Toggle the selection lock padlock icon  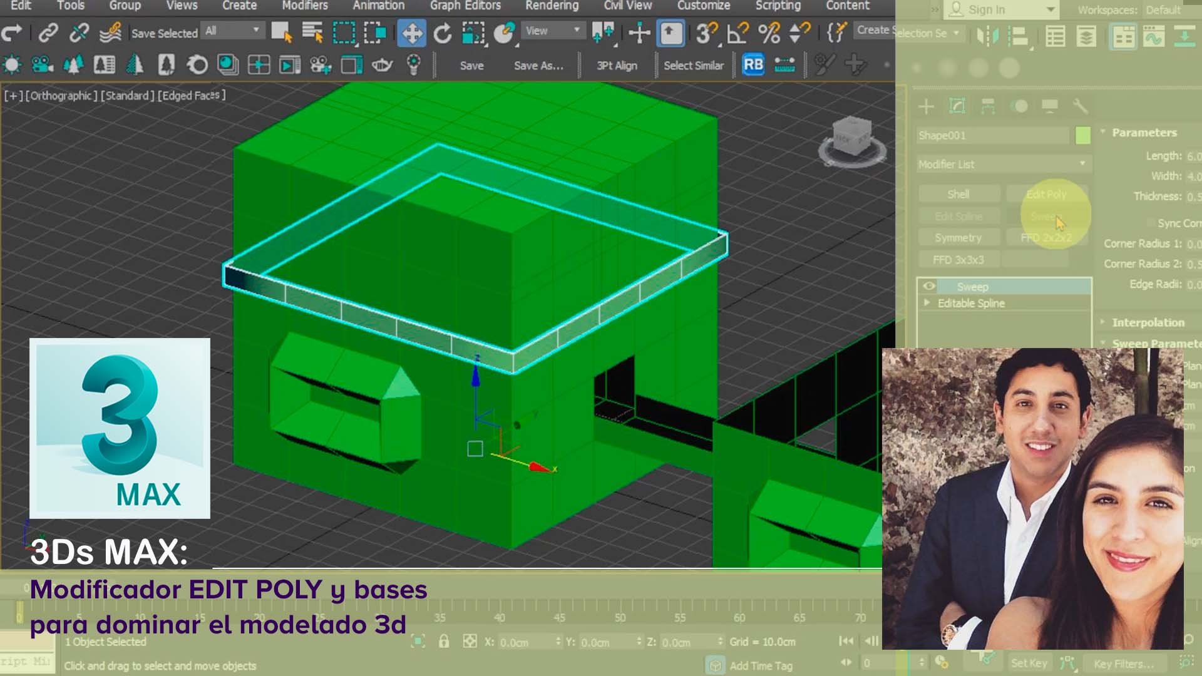point(444,642)
